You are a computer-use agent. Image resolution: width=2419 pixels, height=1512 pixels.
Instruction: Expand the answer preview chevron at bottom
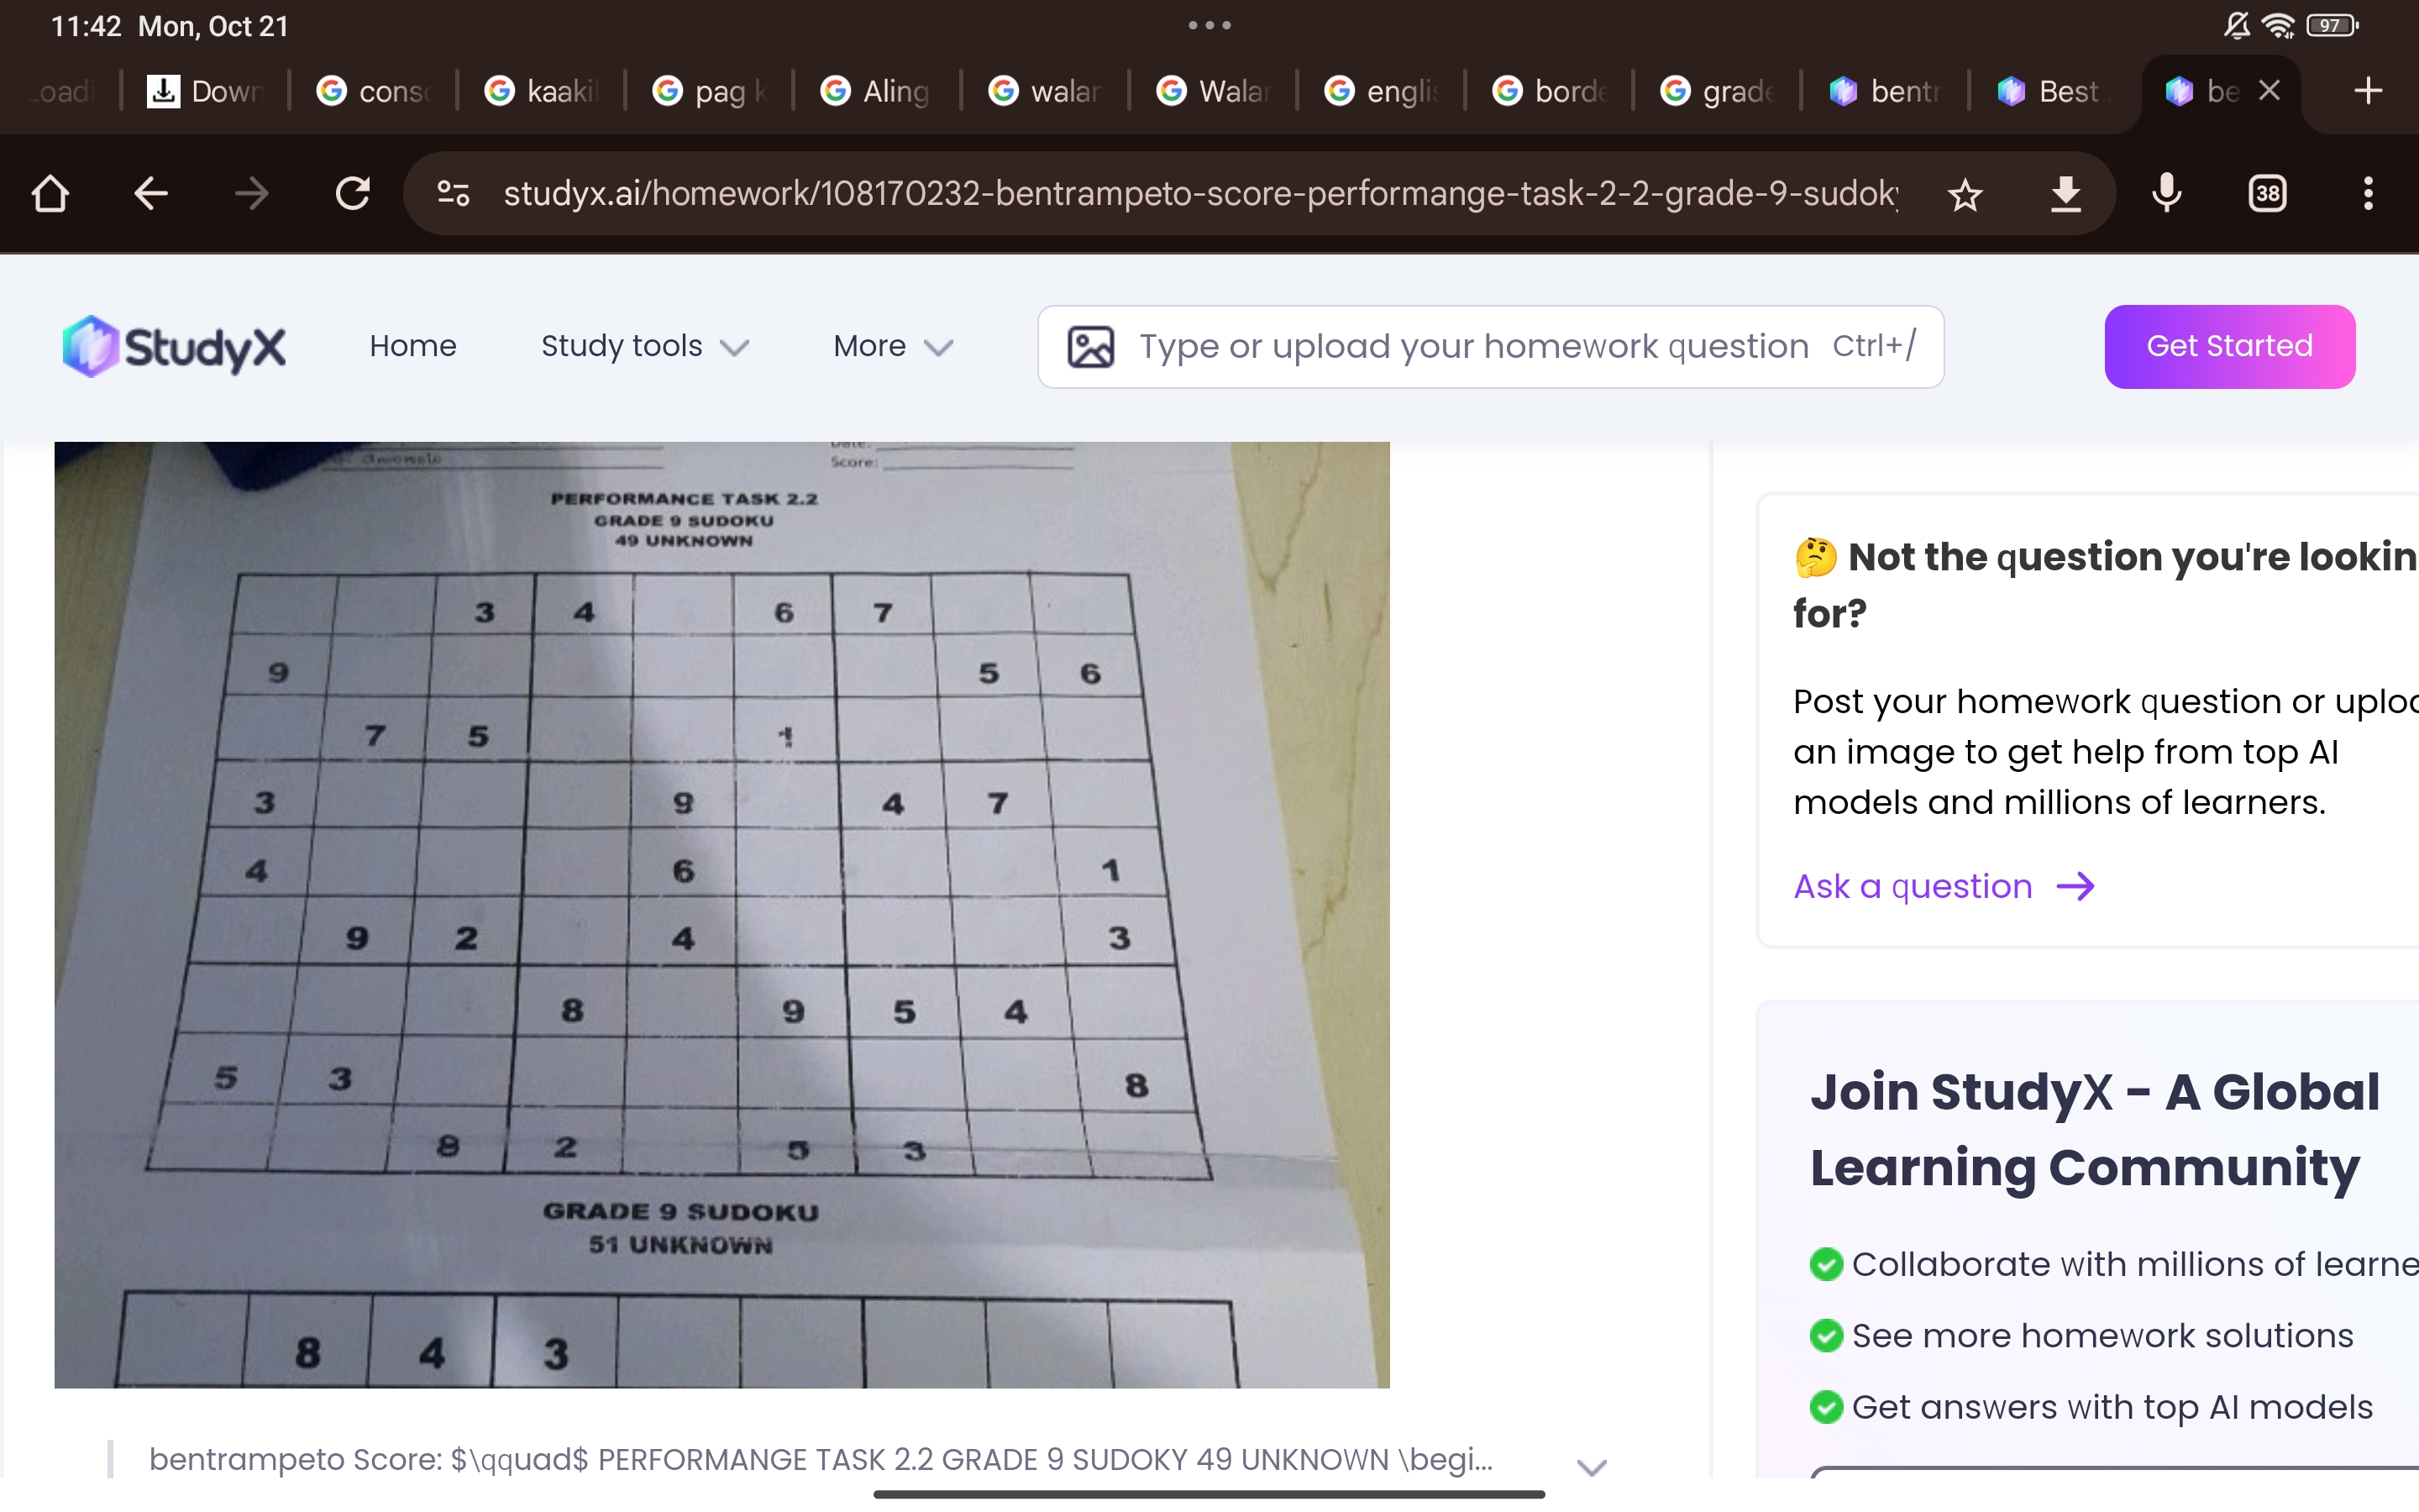click(1597, 1462)
